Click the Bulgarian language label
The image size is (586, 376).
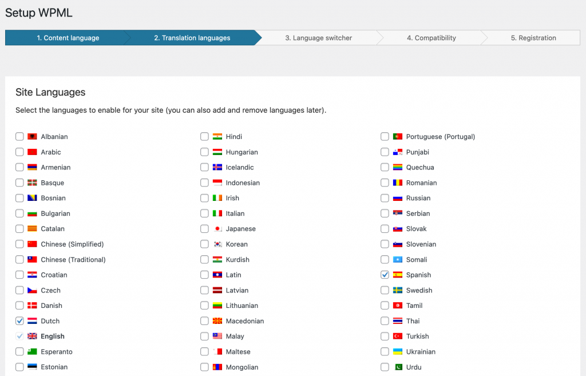56,213
